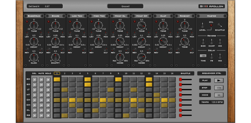The width and height of the screenshot is (251, 123).
Task: Click the Hihat Op Decay knob
Action: 142,41
